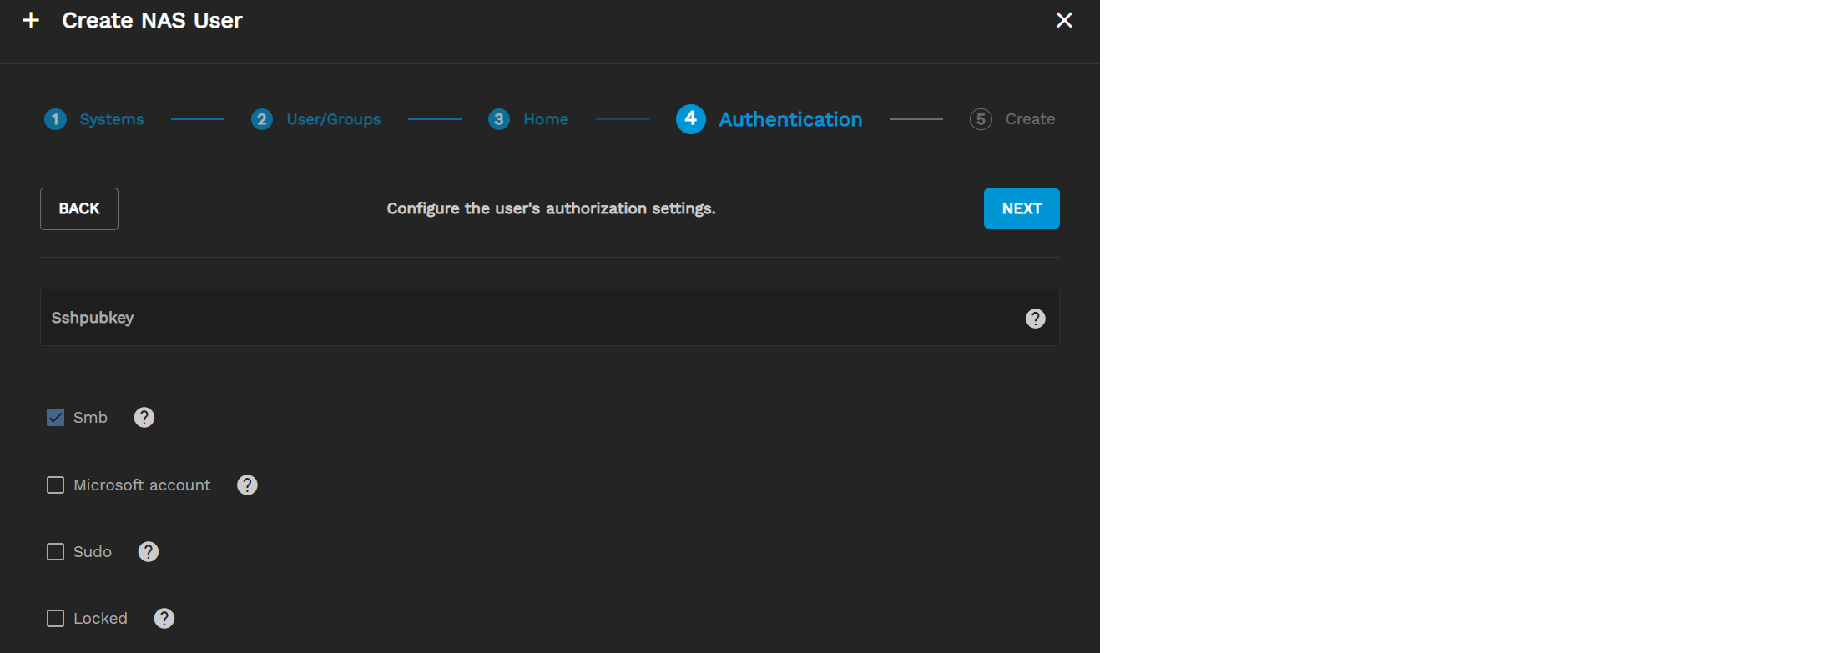Click the NEXT button

point(1021,208)
